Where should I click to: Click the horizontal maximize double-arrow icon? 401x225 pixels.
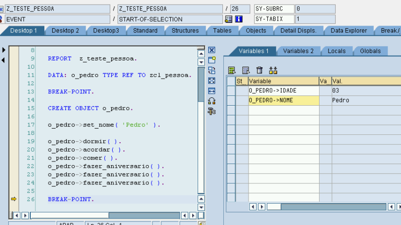tap(212, 91)
